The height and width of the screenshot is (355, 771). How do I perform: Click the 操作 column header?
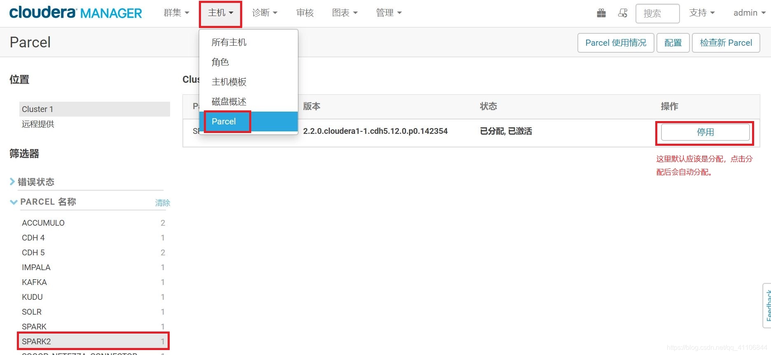670,106
